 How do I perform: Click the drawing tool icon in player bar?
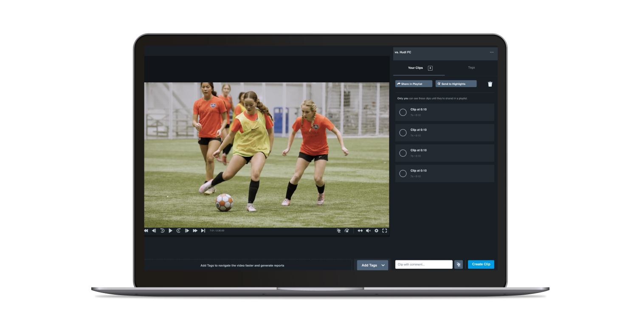[339, 231]
